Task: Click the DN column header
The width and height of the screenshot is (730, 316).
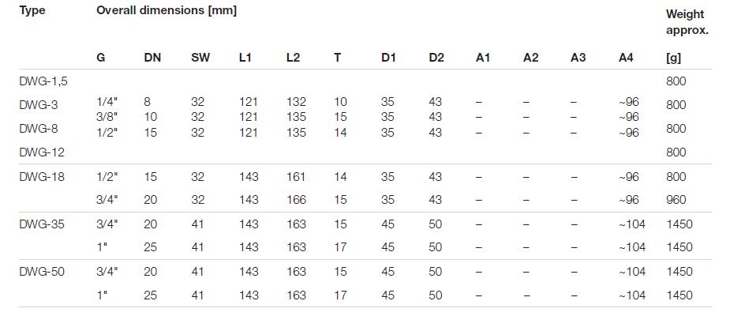Action: point(152,58)
